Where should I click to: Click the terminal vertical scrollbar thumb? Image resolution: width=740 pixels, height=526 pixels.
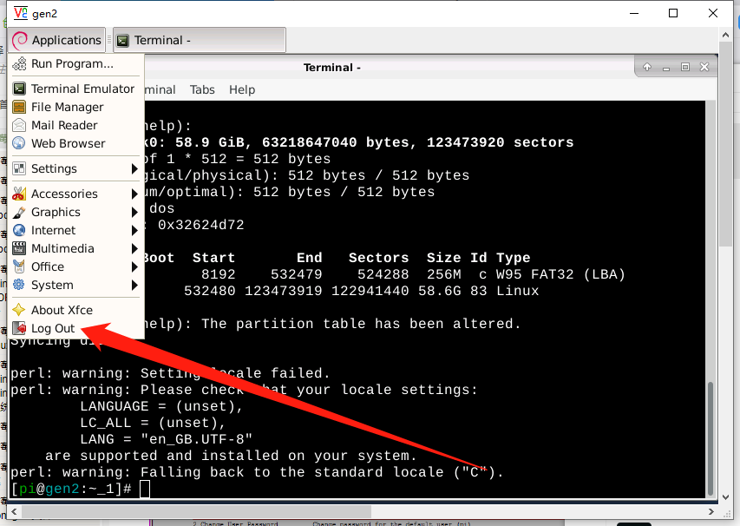[x=711, y=437]
